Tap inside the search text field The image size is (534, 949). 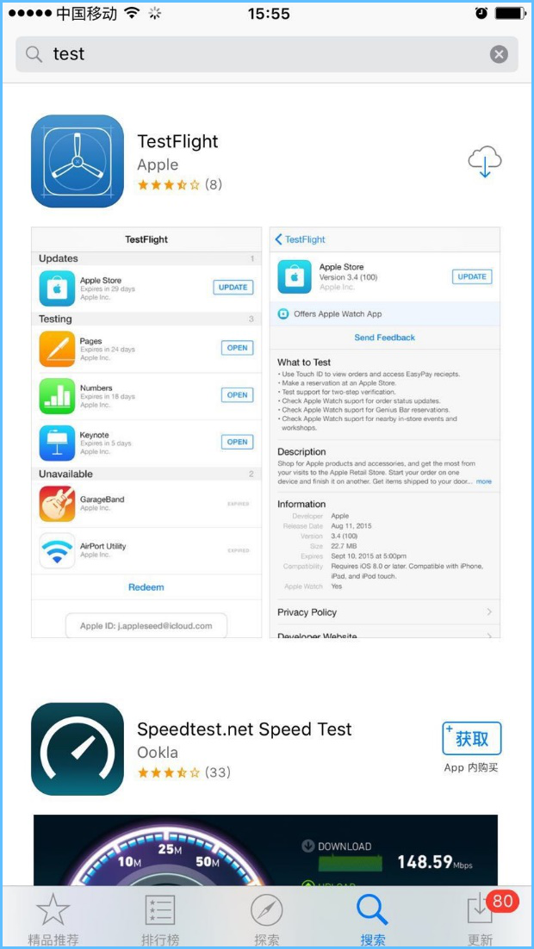(266, 54)
